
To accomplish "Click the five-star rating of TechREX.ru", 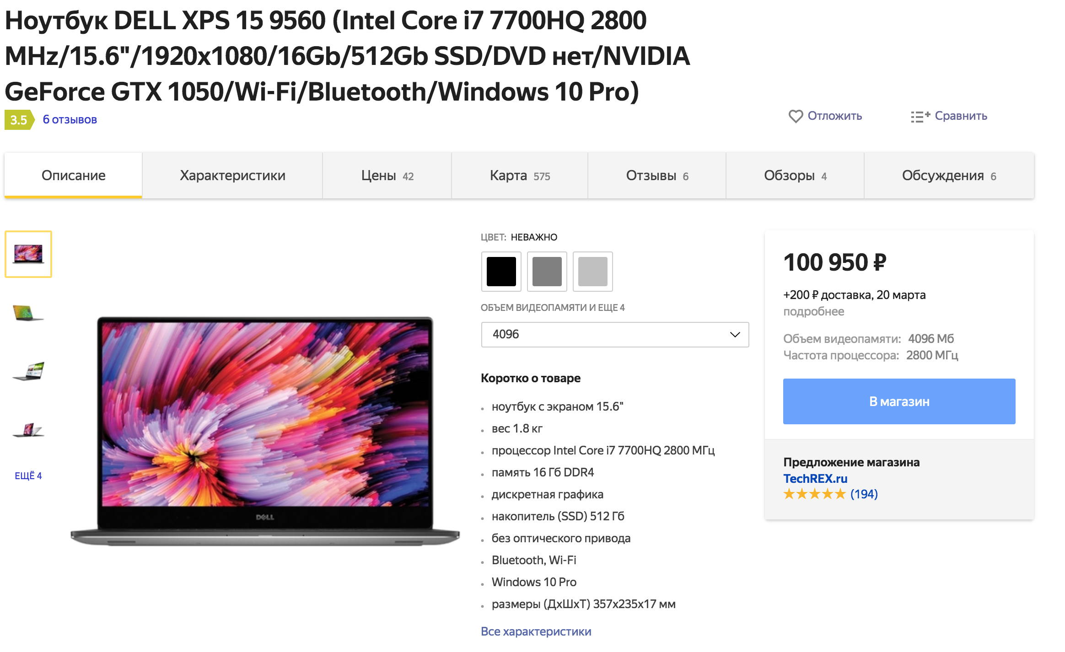I will pyautogui.click(x=814, y=494).
